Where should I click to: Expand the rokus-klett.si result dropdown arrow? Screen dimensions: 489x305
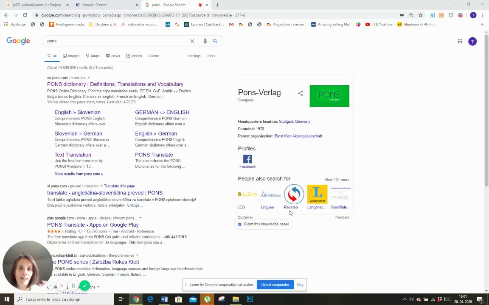137,255
